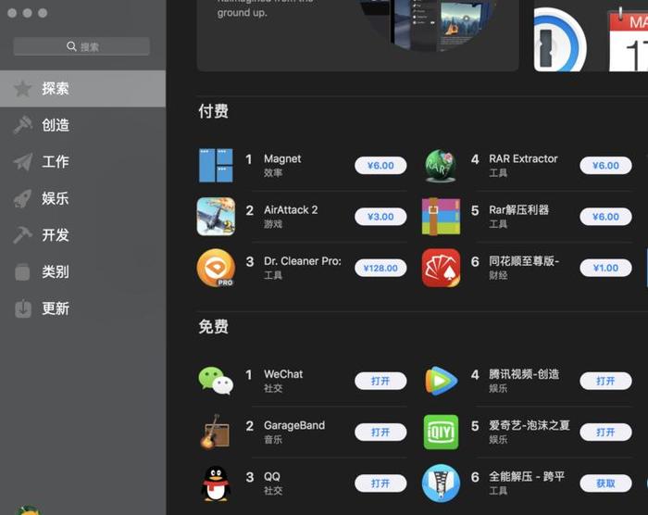
Task: Click the 1Password icon in the banner
Action: coord(559,42)
